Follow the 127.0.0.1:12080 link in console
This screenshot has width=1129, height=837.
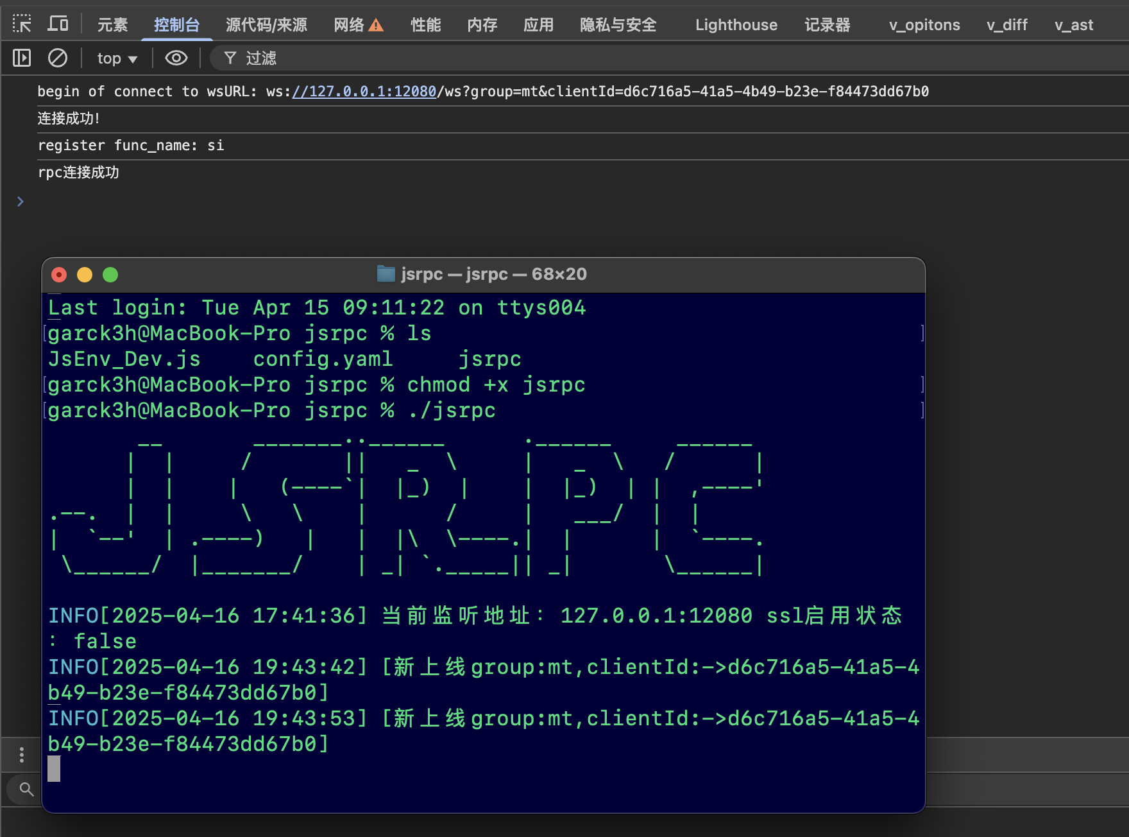pyautogui.click(x=364, y=92)
